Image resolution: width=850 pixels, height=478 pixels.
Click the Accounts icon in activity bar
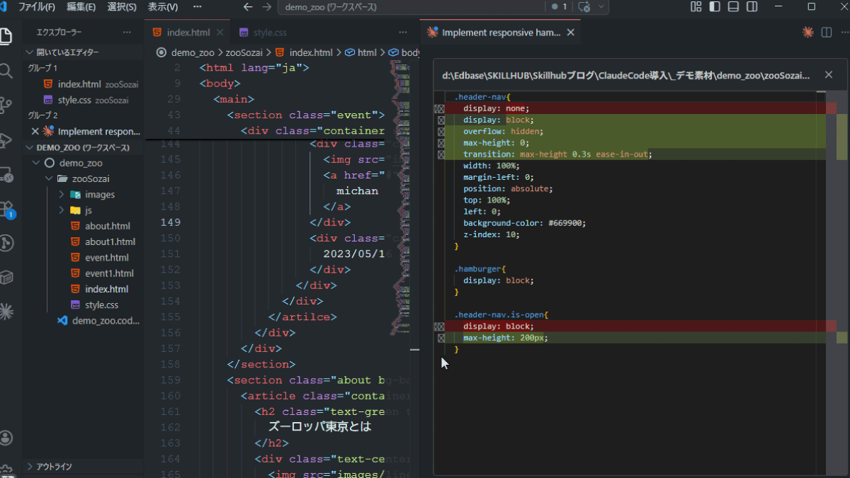click(6, 438)
